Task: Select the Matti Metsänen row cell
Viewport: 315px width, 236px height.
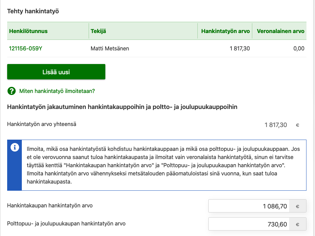Action: pyautogui.click(x=110, y=49)
